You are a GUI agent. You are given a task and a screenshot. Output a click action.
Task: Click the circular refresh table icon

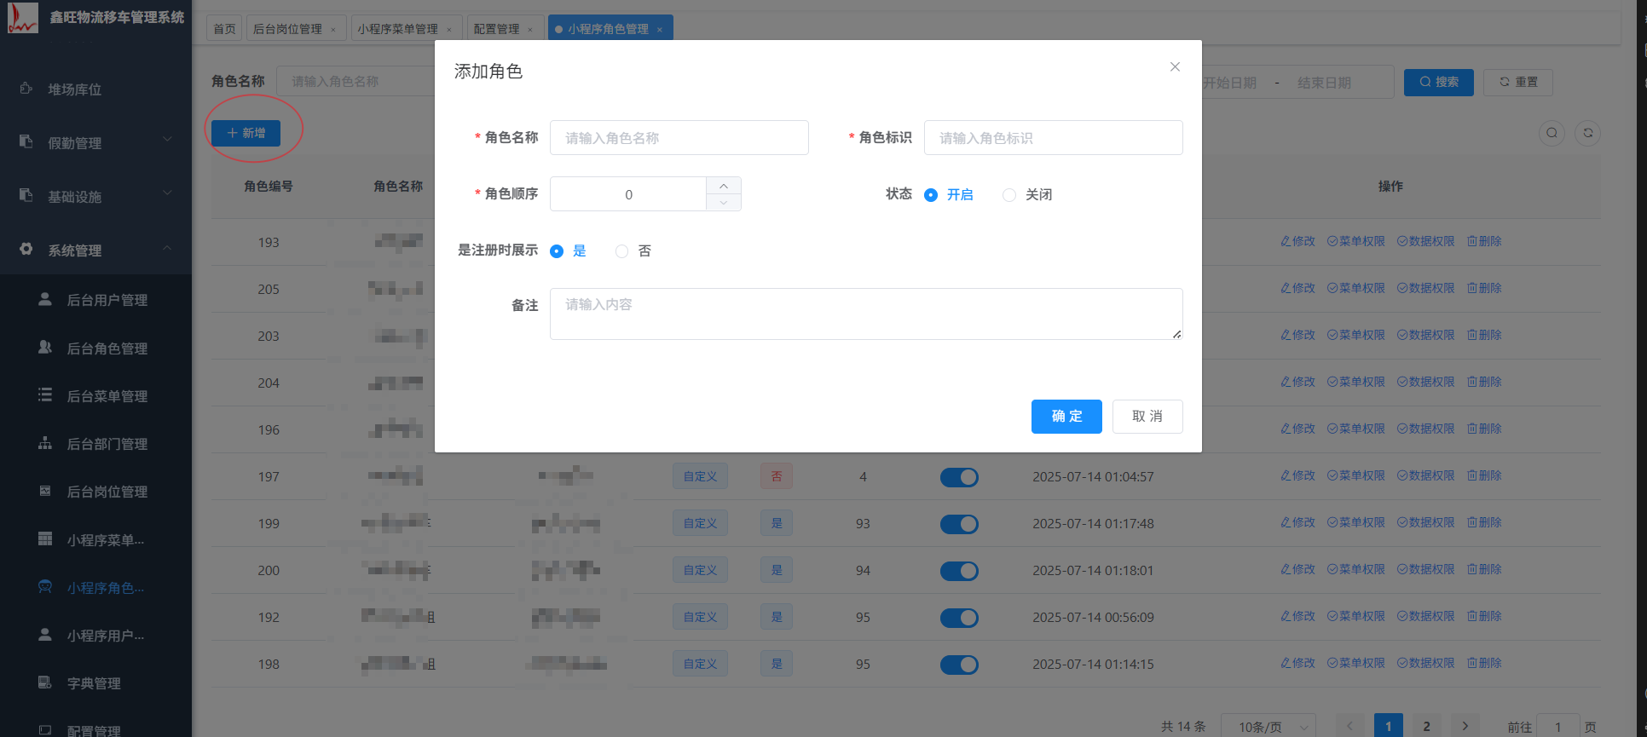1587,133
